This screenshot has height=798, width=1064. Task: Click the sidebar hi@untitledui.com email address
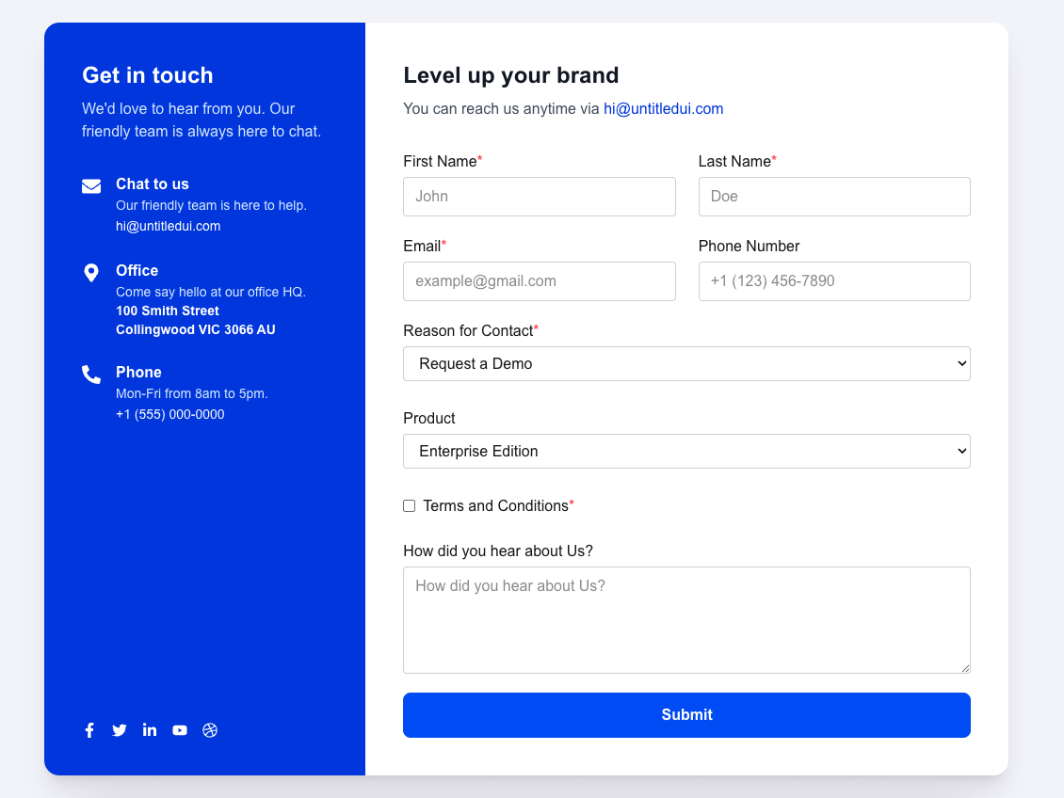click(x=168, y=227)
